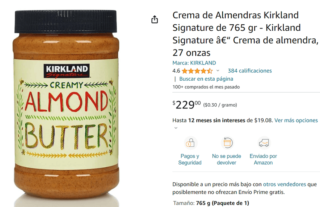Expand installment options chevron below price
This screenshot has width=320, height=207.
coord(176,128)
